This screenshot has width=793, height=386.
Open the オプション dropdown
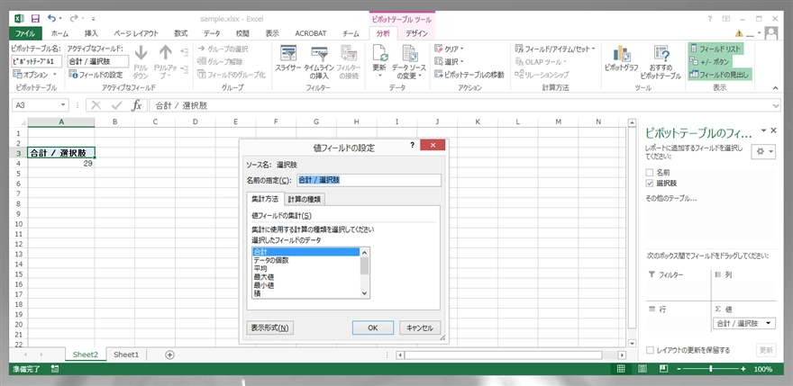click(35, 75)
